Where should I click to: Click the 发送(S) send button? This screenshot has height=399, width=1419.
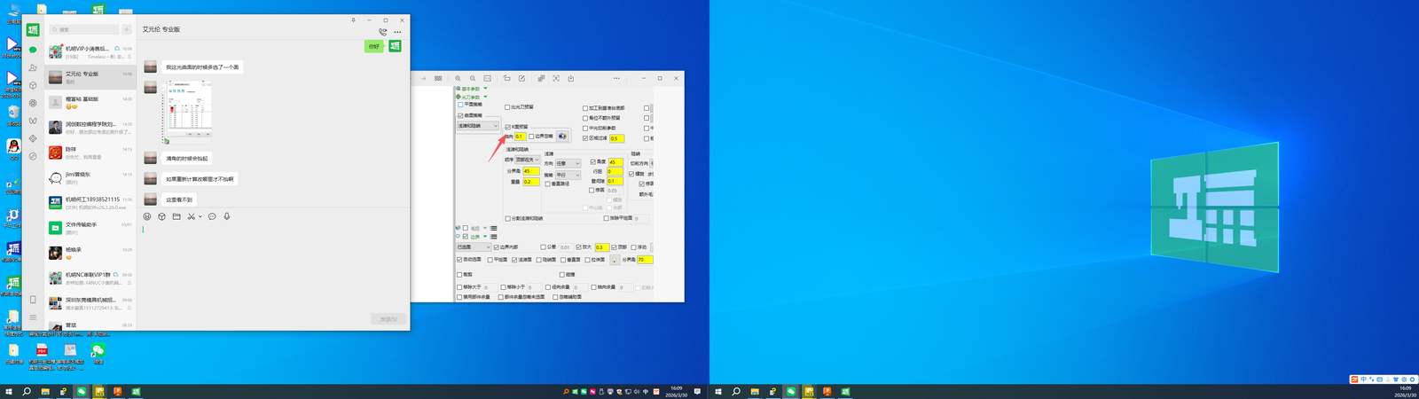click(388, 318)
